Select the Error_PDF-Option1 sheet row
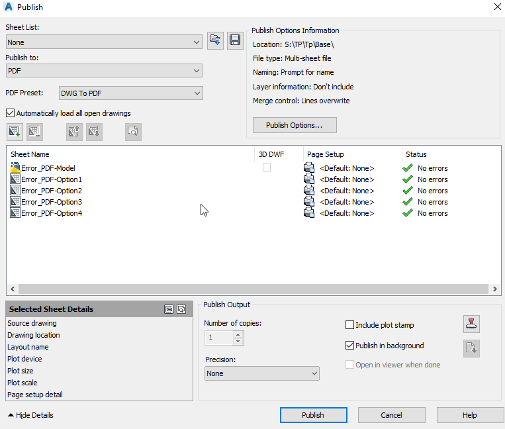505x429 pixels. pyautogui.click(x=253, y=179)
